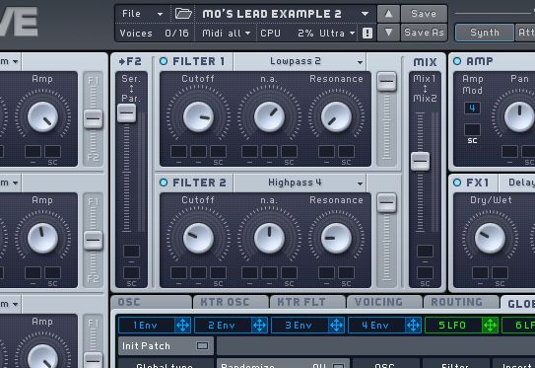Click Filter 2 n.a. middle knob

coord(269,238)
